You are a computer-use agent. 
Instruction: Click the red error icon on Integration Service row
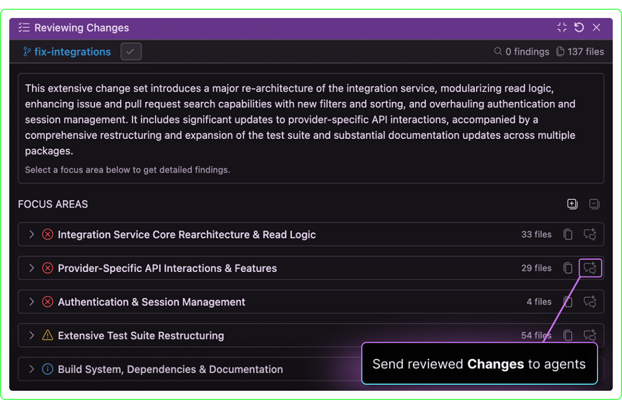(47, 235)
